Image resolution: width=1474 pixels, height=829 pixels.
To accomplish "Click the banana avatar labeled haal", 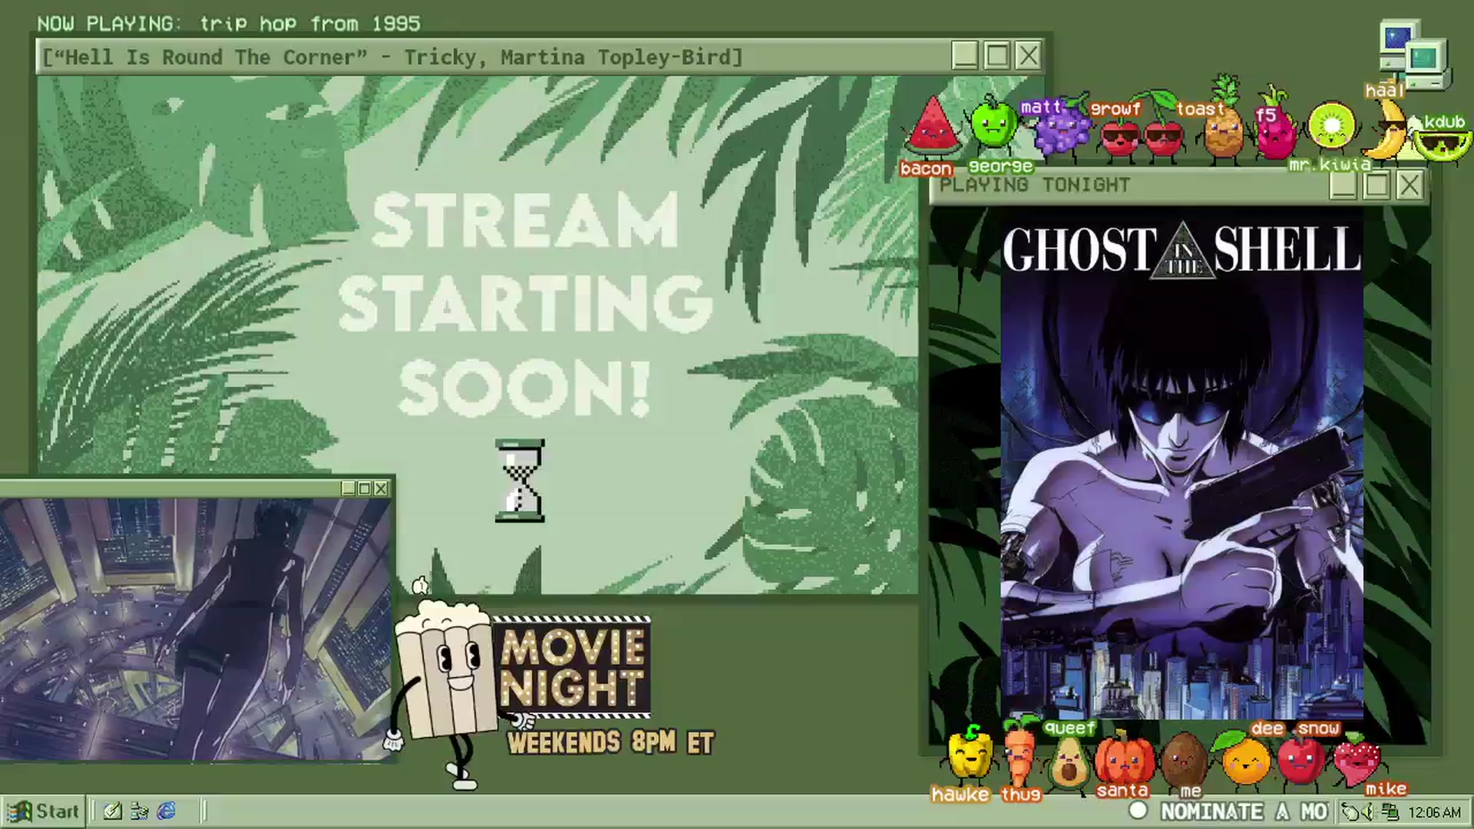I will pyautogui.click(x=1388, y=129).
